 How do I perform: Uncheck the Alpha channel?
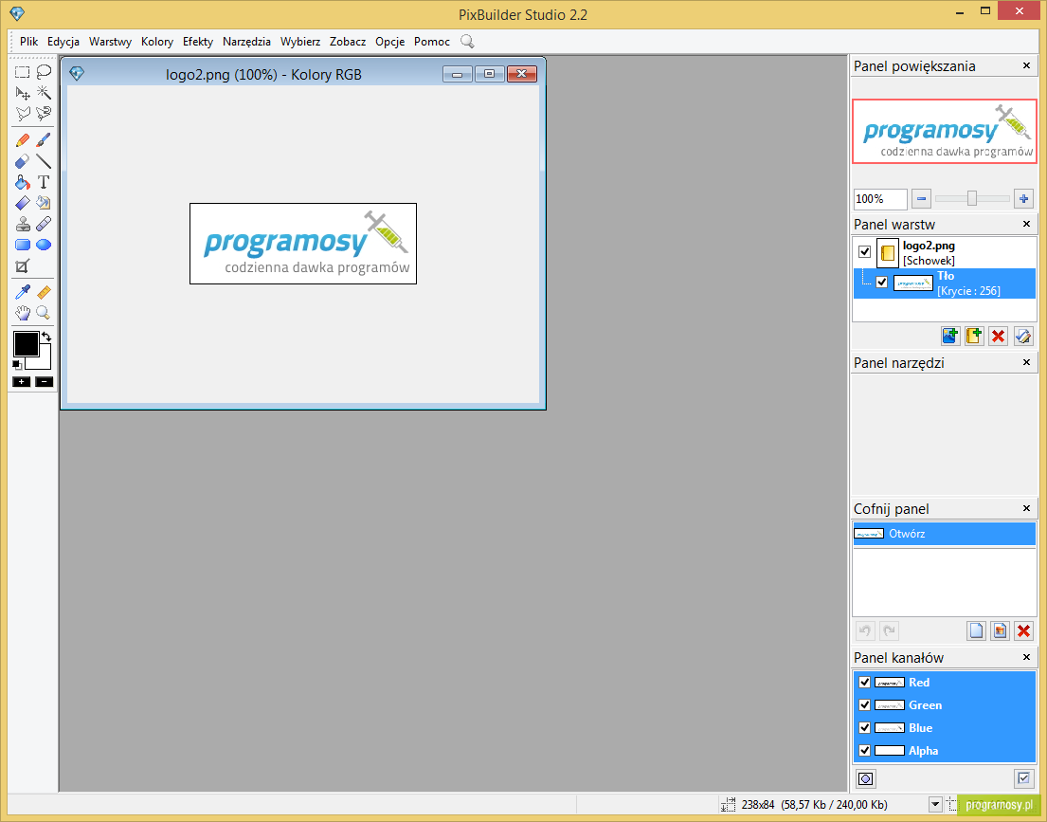pos(865,751)
